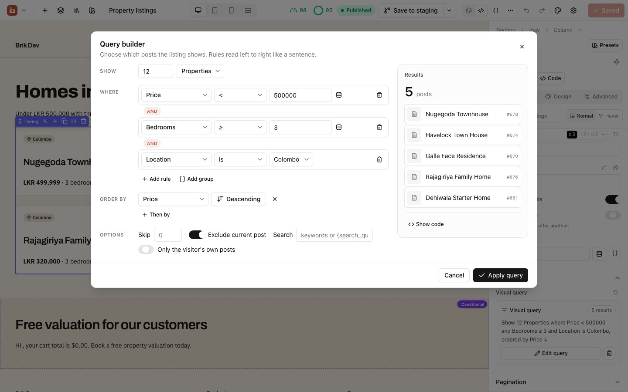Open the less-than operator dropdown
628x392 pixels.
coord(240,95)
